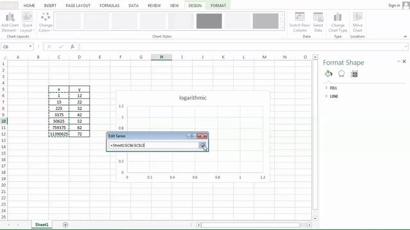Open the PAGE LAYOUT ribbon tab
The image size is (410, 230).
pos(78,6)
